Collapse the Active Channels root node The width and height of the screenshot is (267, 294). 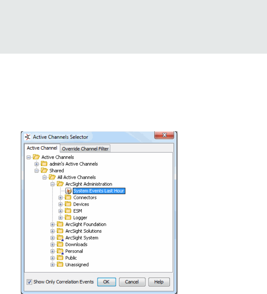(29, 157)
